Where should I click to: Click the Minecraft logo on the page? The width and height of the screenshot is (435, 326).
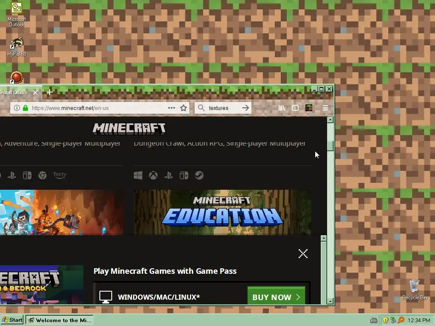click(x=129, y=129)
